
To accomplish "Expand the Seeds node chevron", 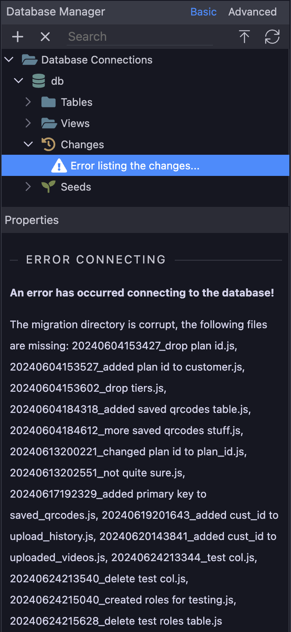I will coord(28,187).
